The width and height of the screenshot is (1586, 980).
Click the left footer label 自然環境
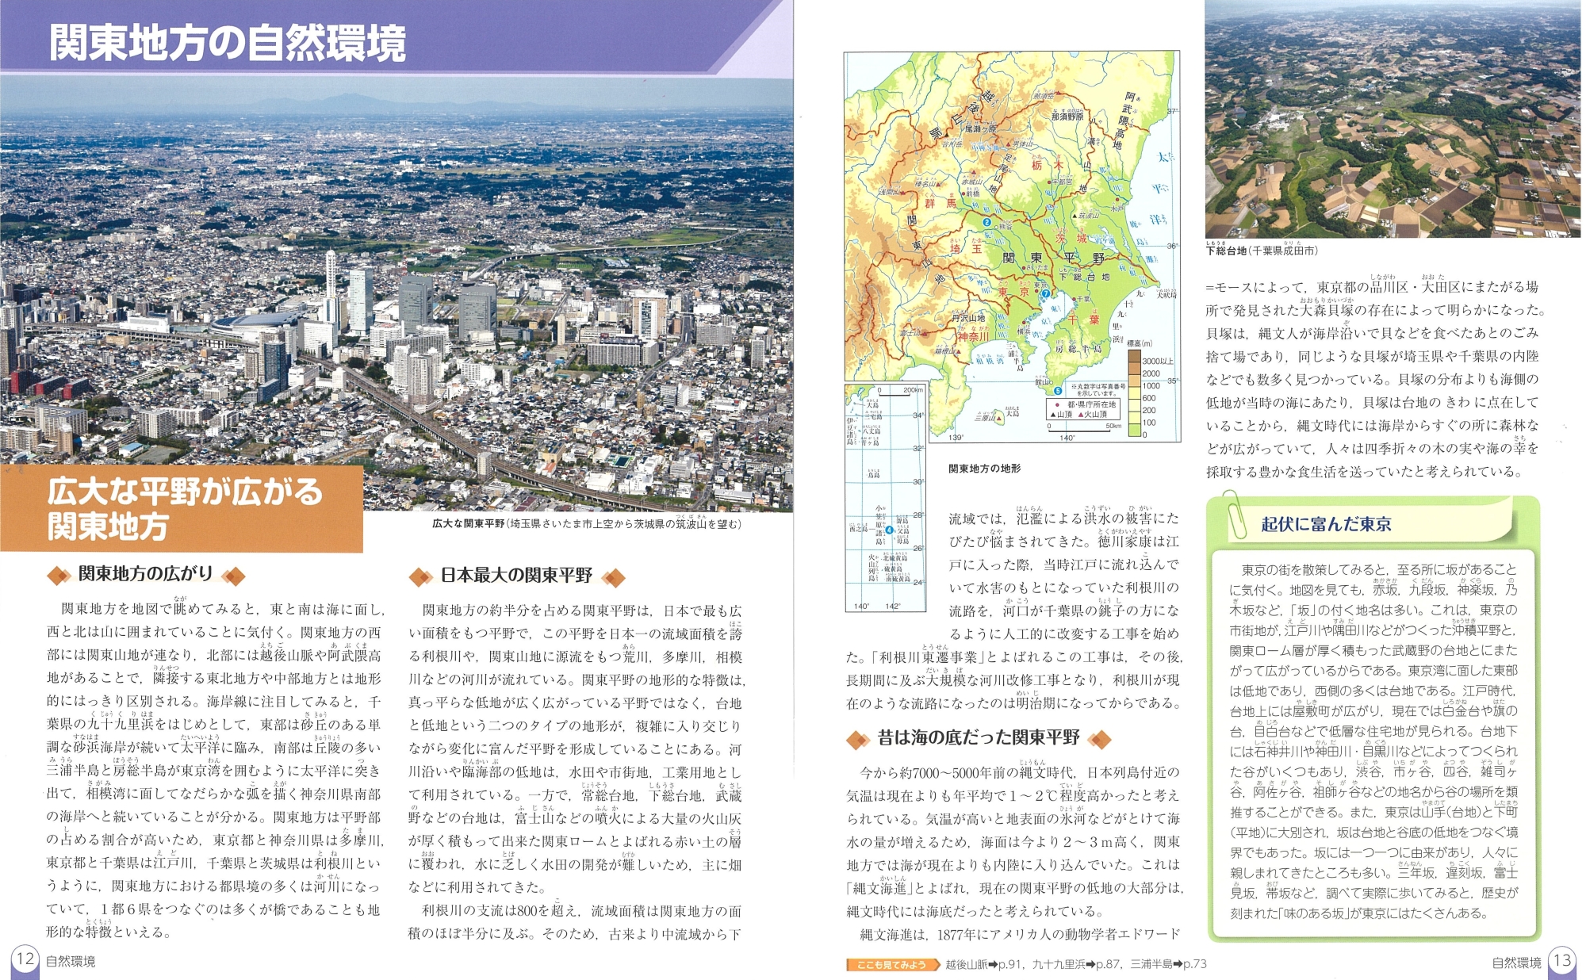71,961
